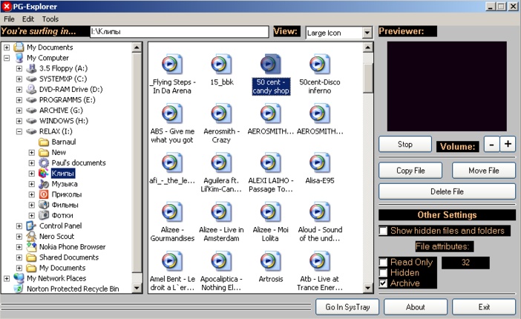The width and height of the screenshot is (521, 319).
Task: Click the Delete File button
Action: pos(447,191)
